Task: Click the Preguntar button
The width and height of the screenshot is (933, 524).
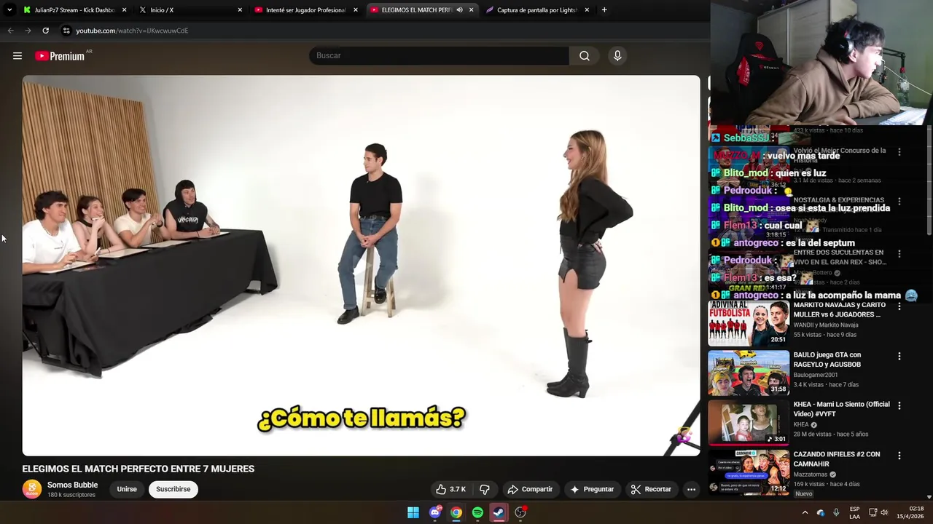Action: [x=592, y=489]
